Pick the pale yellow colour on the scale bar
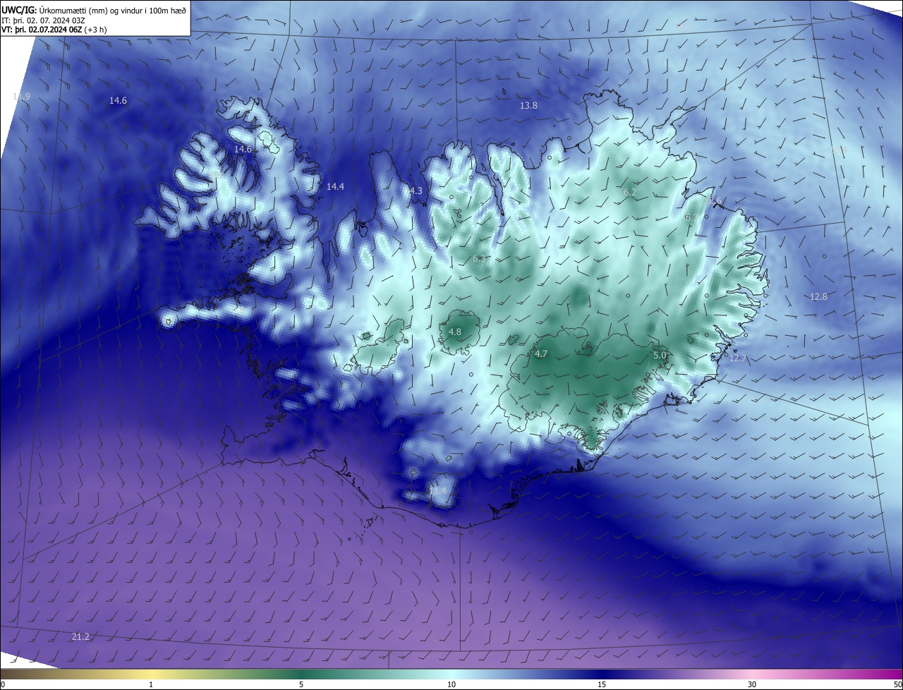903x690 pixels. (x=151, y=674)
